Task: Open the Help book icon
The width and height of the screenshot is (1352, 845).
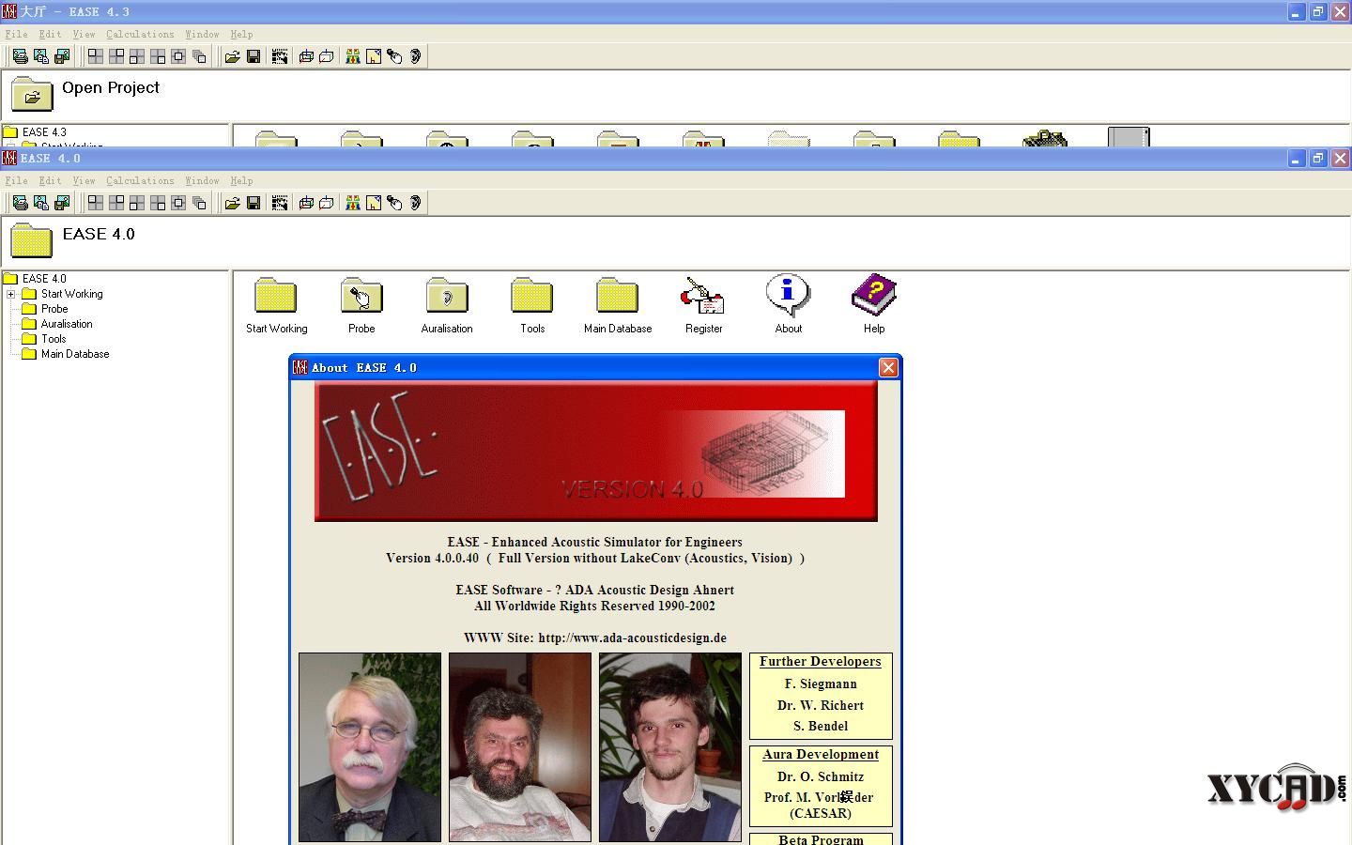Action: coord(874,295)
